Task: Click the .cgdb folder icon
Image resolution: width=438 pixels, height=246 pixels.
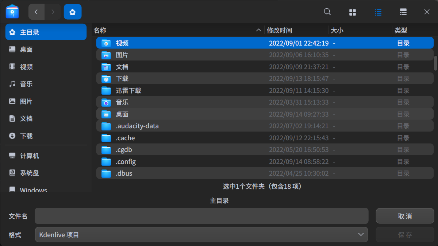Action: [x=106, y=150]
